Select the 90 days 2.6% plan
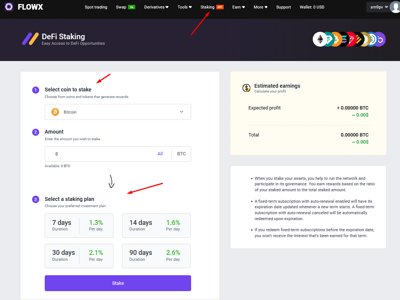This screenshot has width=400, height=300. click(156, 256)
